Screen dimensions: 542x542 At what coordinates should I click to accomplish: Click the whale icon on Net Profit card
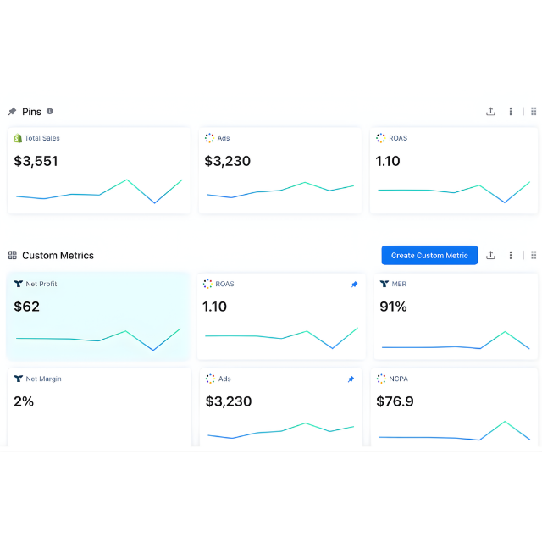pyautogui.click(x=19, y=284)
